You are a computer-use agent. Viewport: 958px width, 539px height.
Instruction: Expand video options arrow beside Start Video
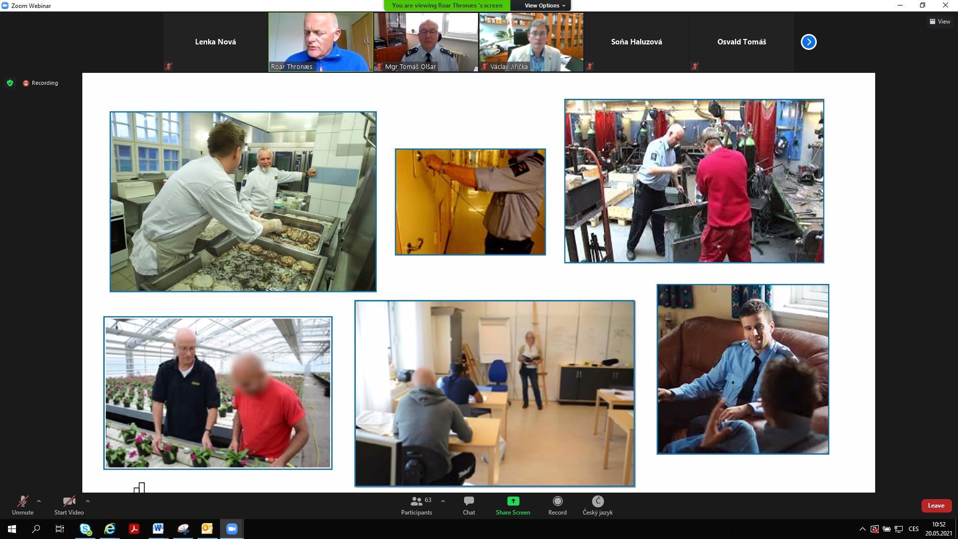pos(88,501)
